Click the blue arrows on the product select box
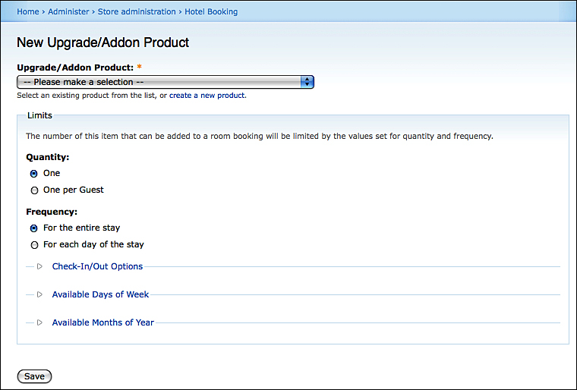The width and height of the screenshot is (577, 390). (x=307, y=82)
